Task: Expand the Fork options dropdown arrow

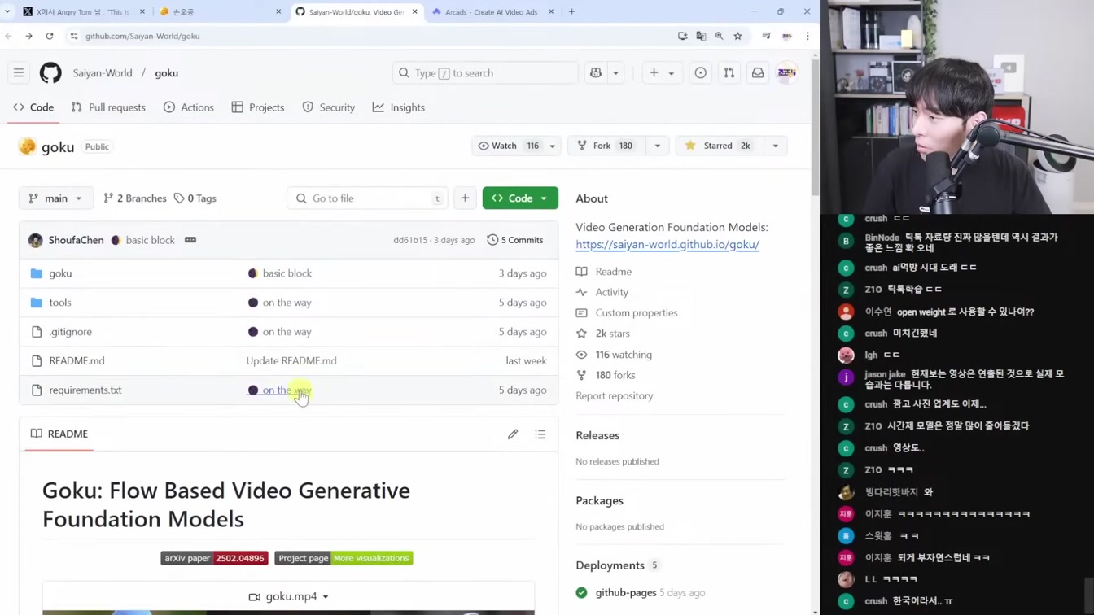Action: point(657,146)
